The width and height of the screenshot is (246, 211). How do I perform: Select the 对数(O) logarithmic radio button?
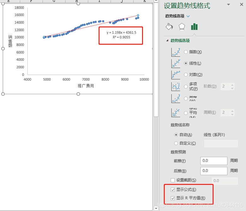(x=186, y=75)
